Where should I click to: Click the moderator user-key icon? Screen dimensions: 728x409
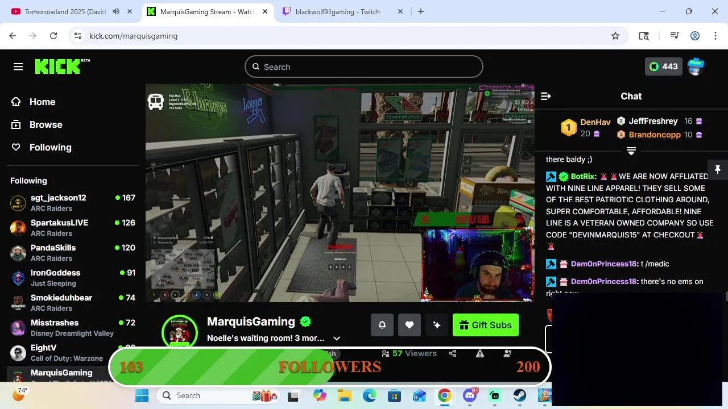point(507,353)
